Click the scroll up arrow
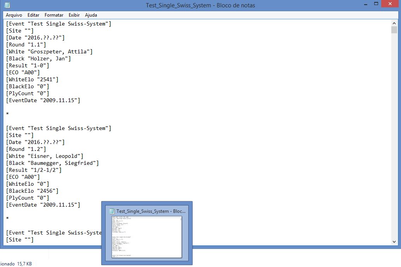The image size is (401, 267). [394, 23]
